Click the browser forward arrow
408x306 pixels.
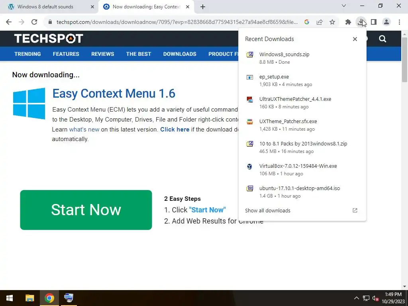22,22
